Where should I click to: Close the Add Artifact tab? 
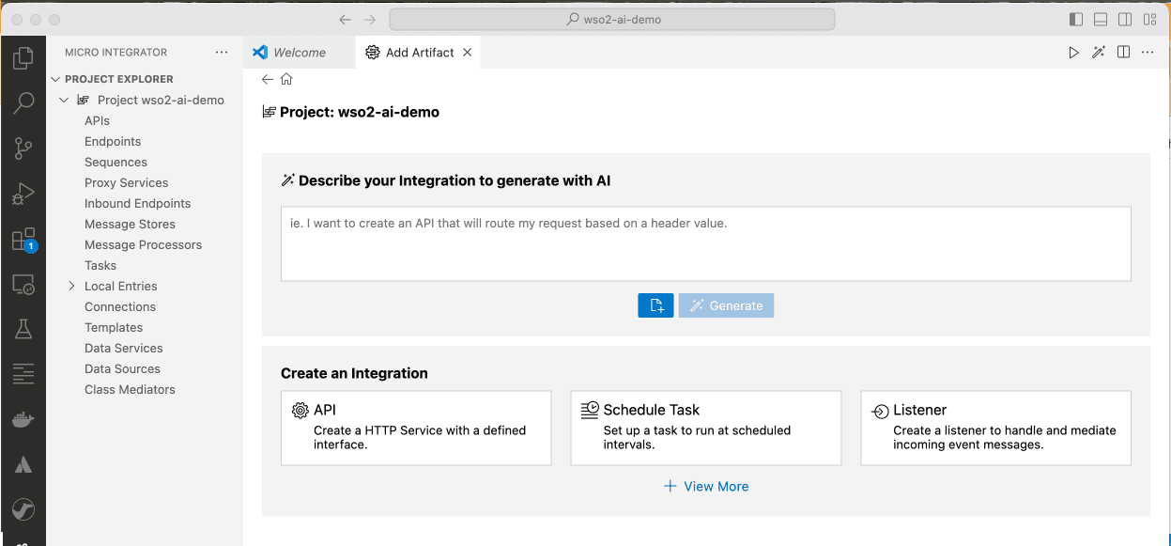468,53
